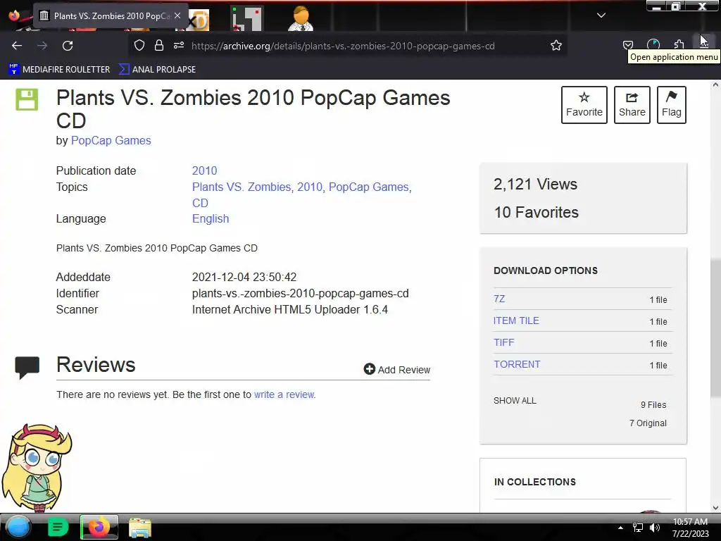Switch to the Plants VS. Zombies tab
The image size is (721, 541).
[111, 16]
